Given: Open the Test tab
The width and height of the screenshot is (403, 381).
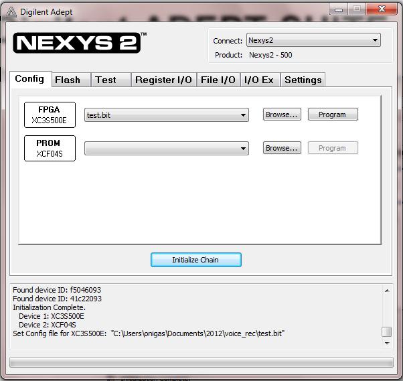Looking at the screenshot, I should click(110, 80).
